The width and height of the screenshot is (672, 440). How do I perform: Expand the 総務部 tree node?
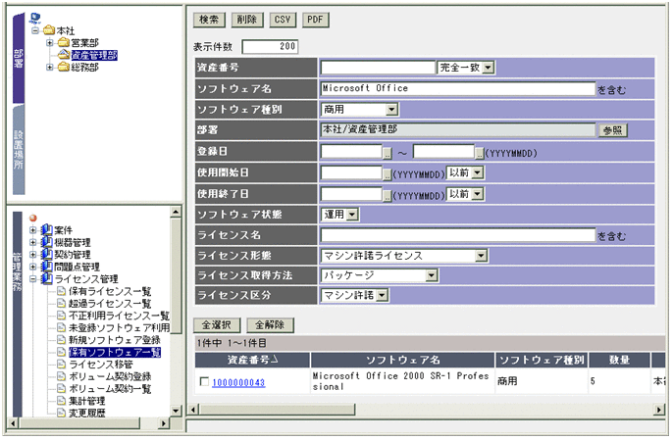pos(50,67)
